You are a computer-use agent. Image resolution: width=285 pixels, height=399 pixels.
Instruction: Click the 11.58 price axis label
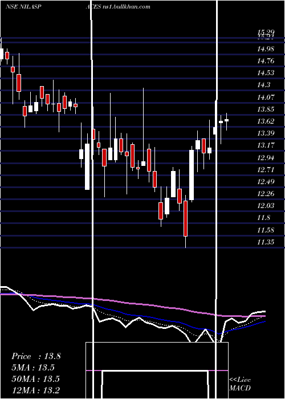click(x=266, y=230)
